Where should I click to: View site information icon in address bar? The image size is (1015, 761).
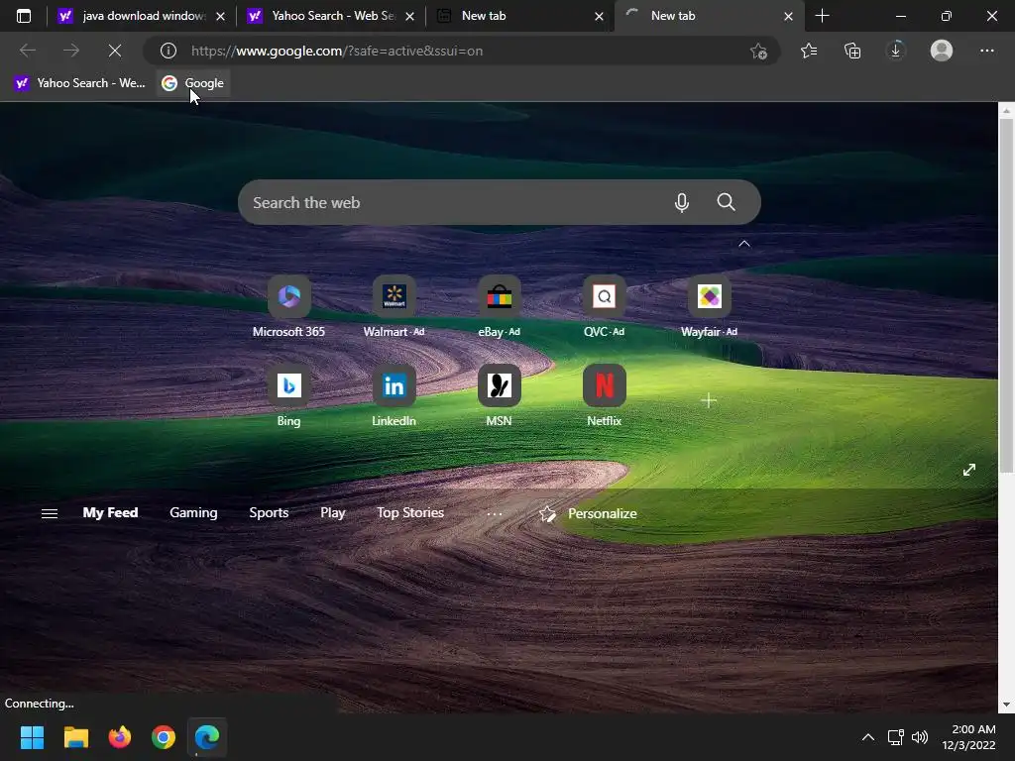pyautogui.click(x=169, y=51)
